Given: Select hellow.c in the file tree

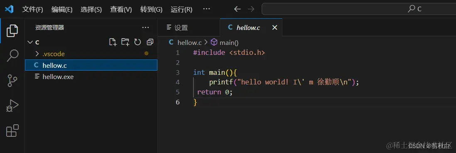Looking at the screenshot, I should click(91, 65).
